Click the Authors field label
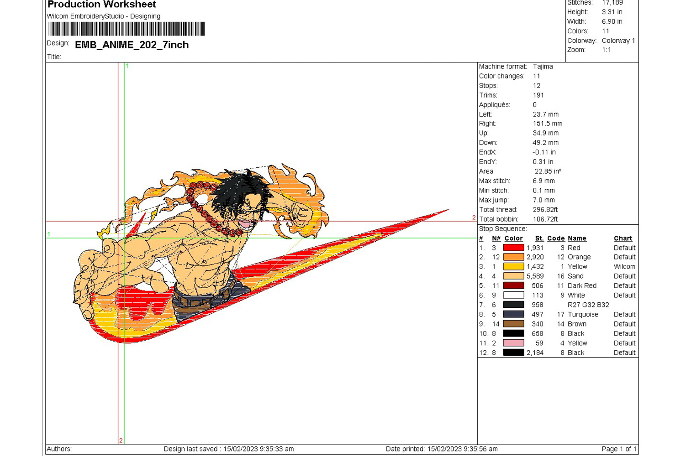 [59, 449]
